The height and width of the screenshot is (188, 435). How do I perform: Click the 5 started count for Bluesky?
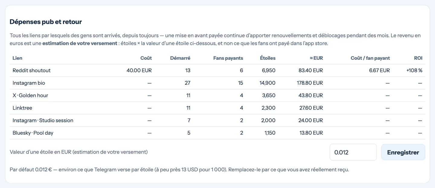coord(189,133)
